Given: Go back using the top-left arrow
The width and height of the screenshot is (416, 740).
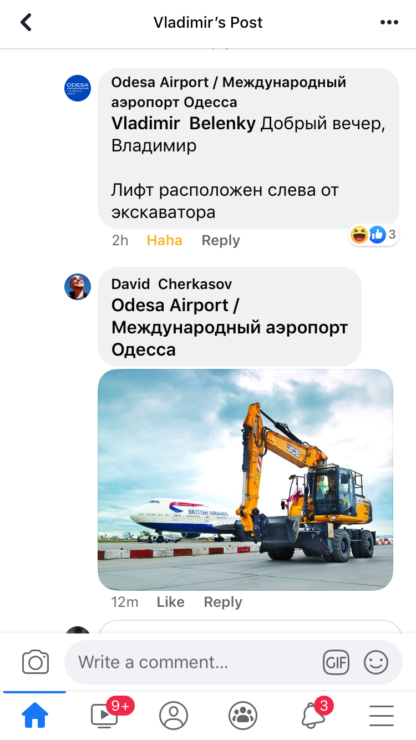Looking at the screenshot, I should 26,22.
